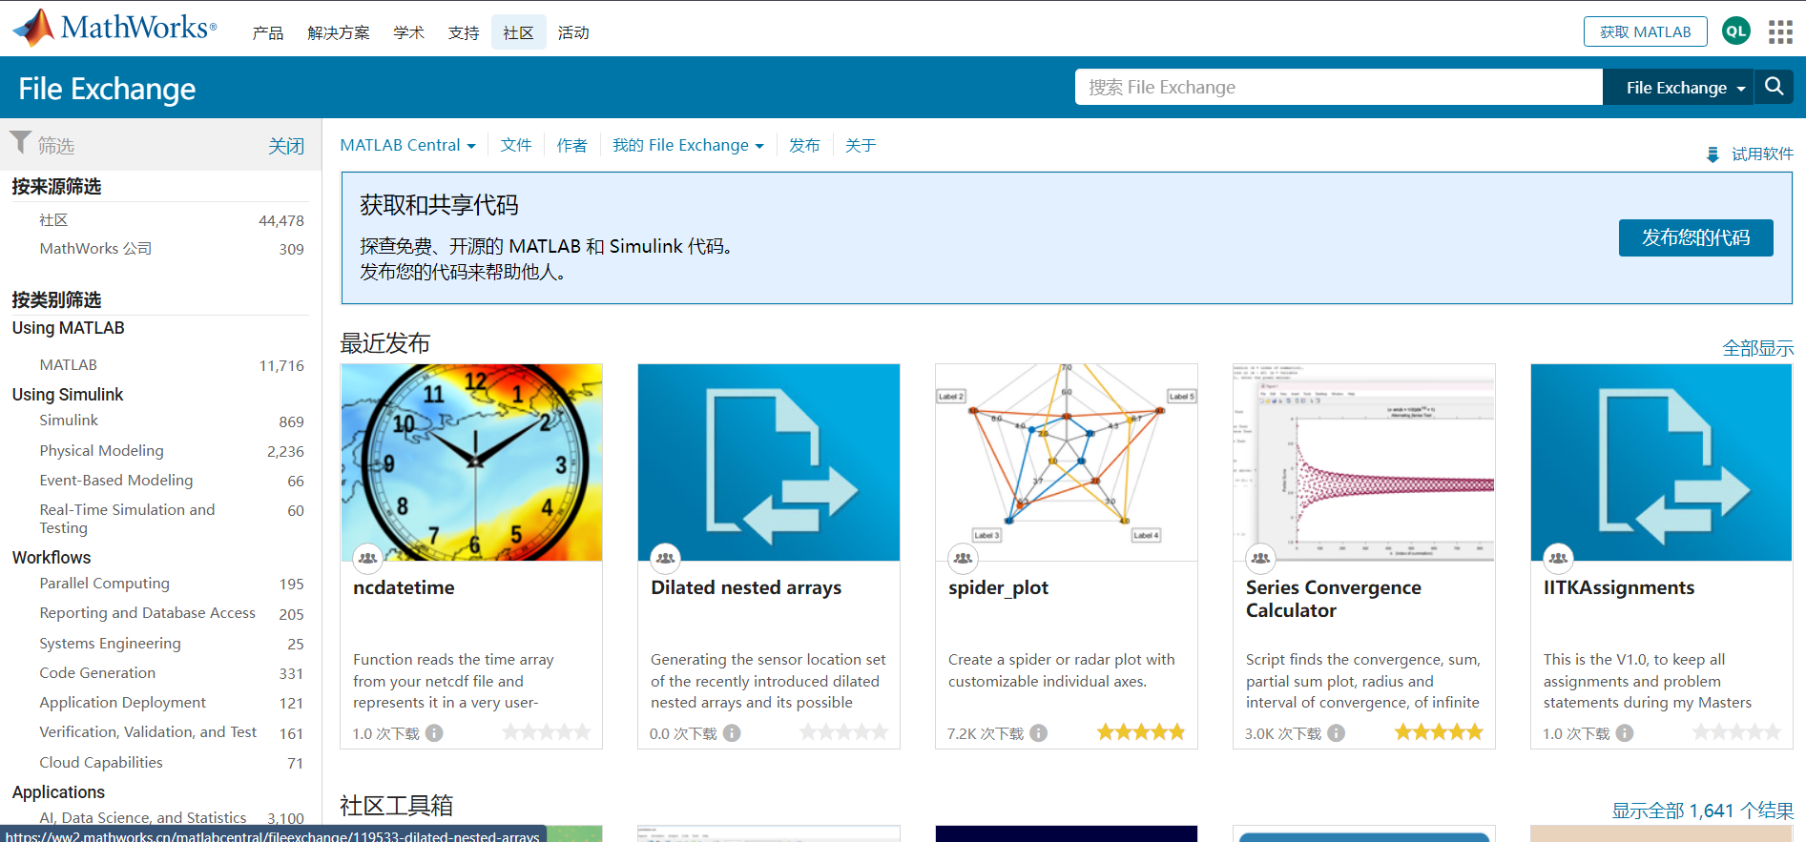This screenshot has height=842, width=1806.
Task: Click the 发布您的代码 button
Action: pyautogui.click(x=1695, y=237)
